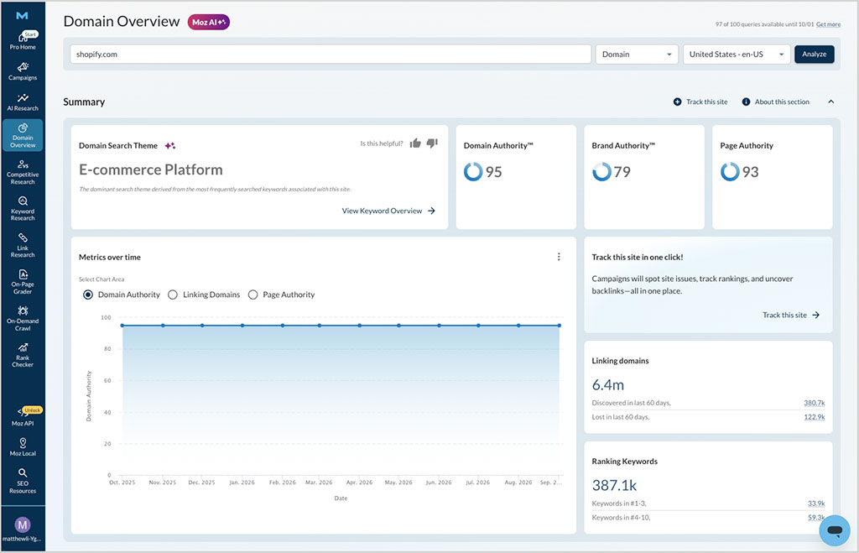Click the Page Authority 93 score ring
This screenshot has width=859, height=553.
[730, 171]
